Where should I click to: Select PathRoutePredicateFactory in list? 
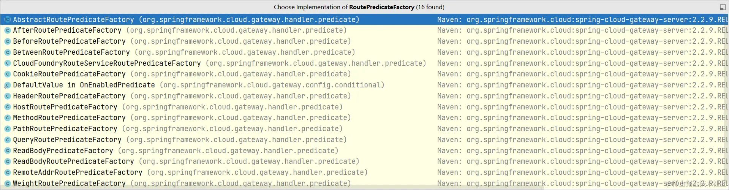coord(364,129)
